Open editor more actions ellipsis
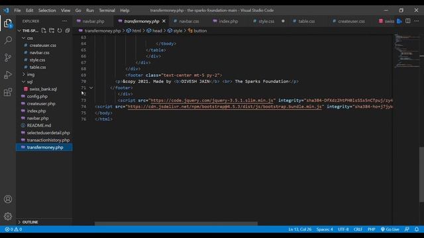424x238 pixels. coord(417,21)
